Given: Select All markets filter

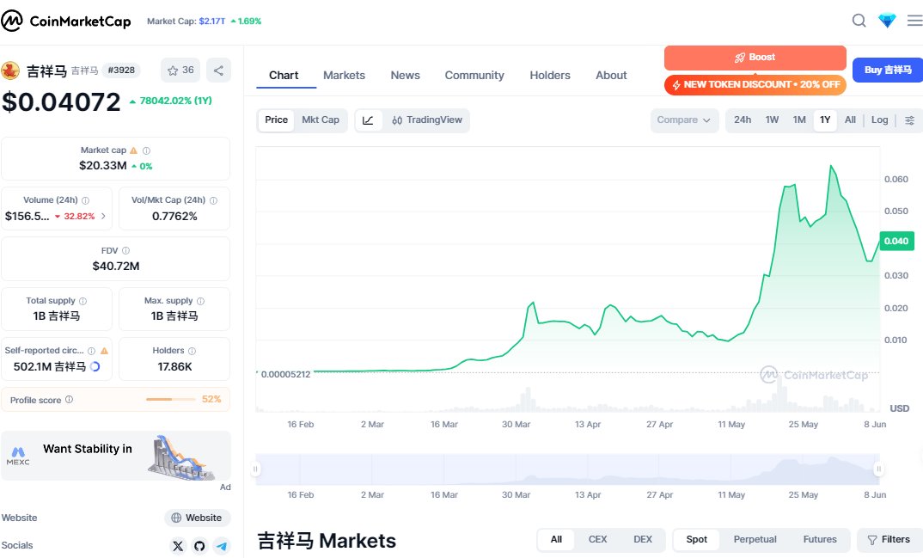Looking at the screenshot, I should click(x=556, y=540).
